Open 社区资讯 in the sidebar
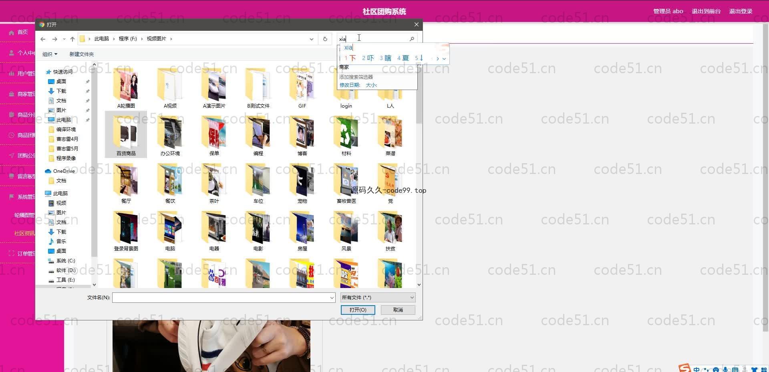The image size is (769, 372). coord(24,233)
